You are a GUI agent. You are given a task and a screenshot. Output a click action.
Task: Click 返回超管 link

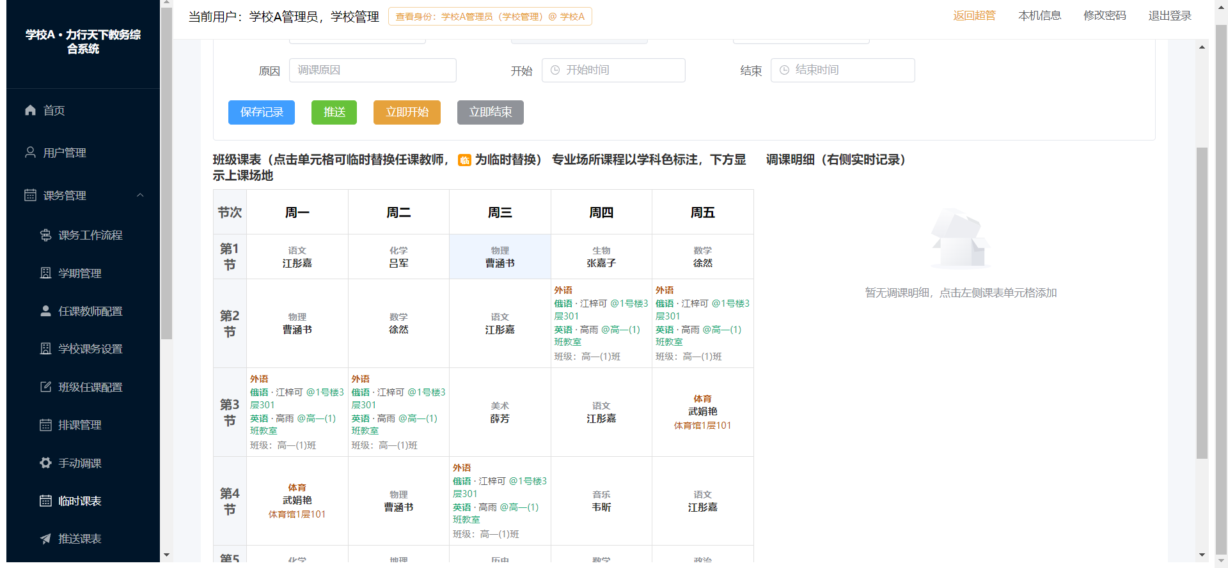click(974, 15)
